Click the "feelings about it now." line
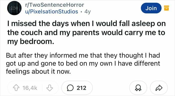The height and width of the screenshot is (96, 175). point(38,71)
